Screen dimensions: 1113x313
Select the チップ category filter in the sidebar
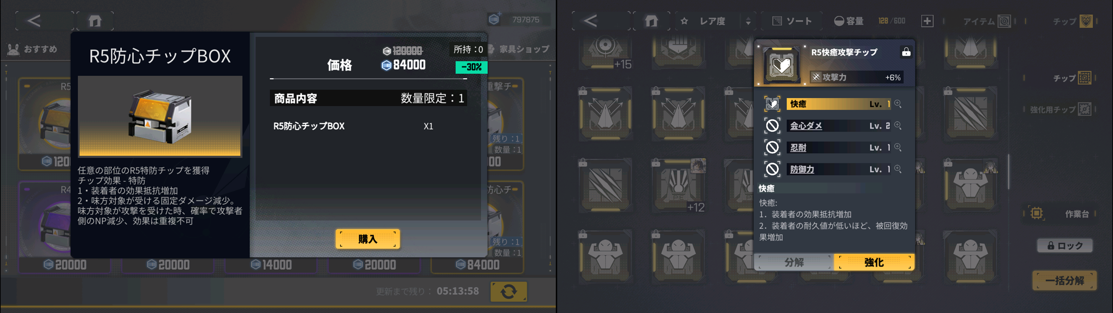[x=1072, y=78]
